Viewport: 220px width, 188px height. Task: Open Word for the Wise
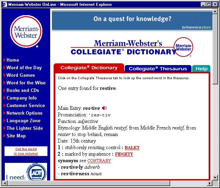(x=26, y=83)
